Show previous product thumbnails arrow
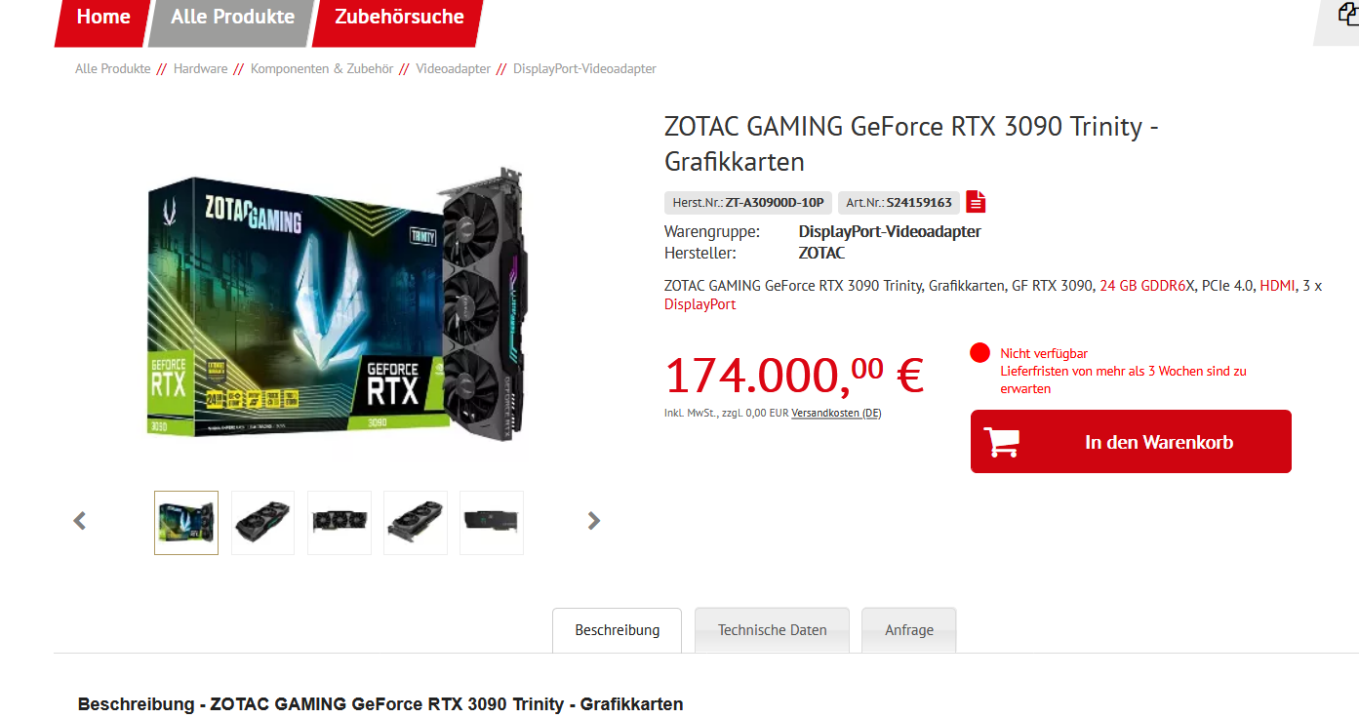This screenshot has width=1359, height=718. (x=80, y=521)
